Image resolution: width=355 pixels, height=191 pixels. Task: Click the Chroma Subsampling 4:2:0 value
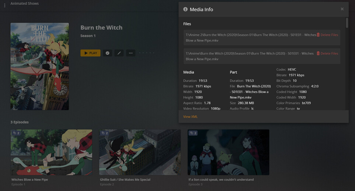[315, 86]
